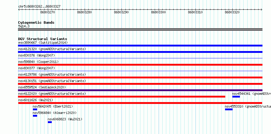This screenshot has width=271, height=134.
Task: Click ruler position 86803300
Action: click(x=158, y=12)
